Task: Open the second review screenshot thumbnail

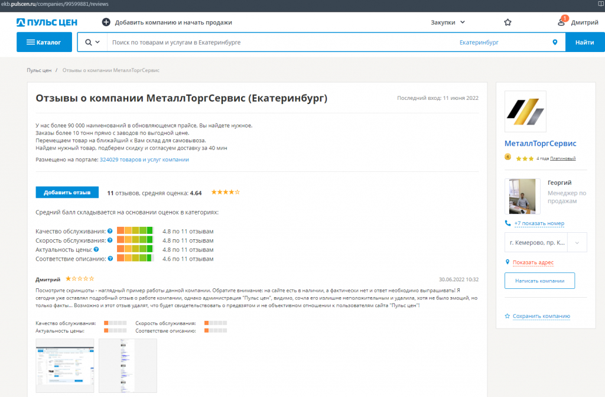Action: (128, 365)
